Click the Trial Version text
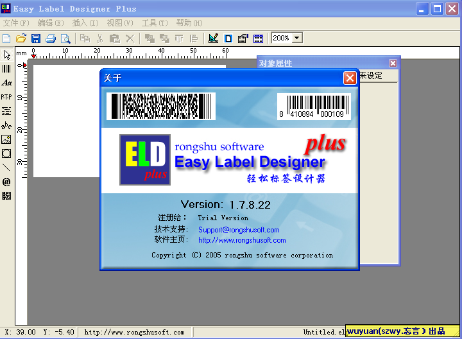Viewport: 462px width, 339px height. (x=223, y=218)
